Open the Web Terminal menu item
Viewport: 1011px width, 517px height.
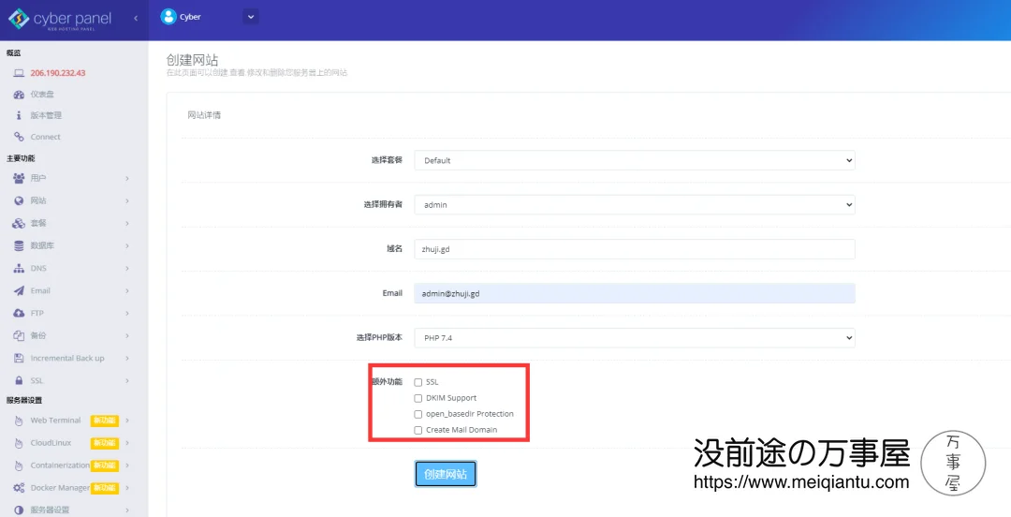(x=55, y=421)
